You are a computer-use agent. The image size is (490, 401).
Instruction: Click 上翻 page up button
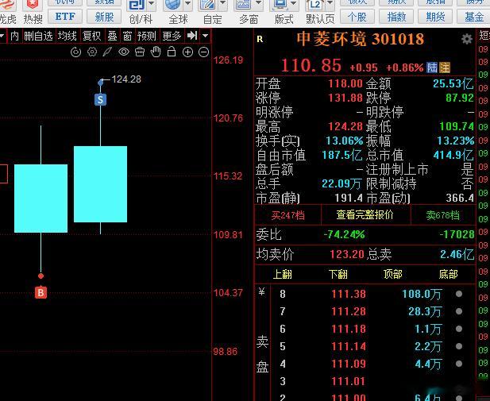(283, 275)
